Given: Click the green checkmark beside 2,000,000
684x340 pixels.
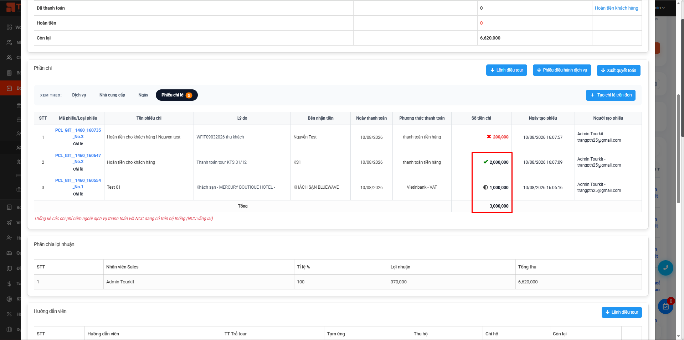Looking at the screenshot, I should (x=485, y=162).
